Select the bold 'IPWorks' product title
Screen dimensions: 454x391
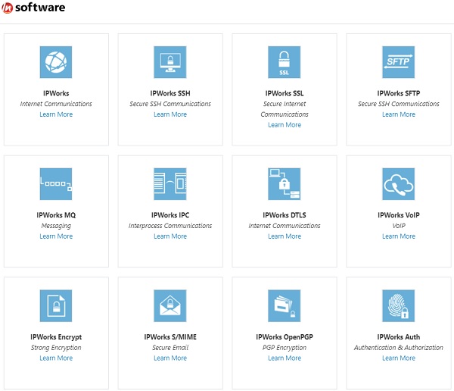click(56, 93)
